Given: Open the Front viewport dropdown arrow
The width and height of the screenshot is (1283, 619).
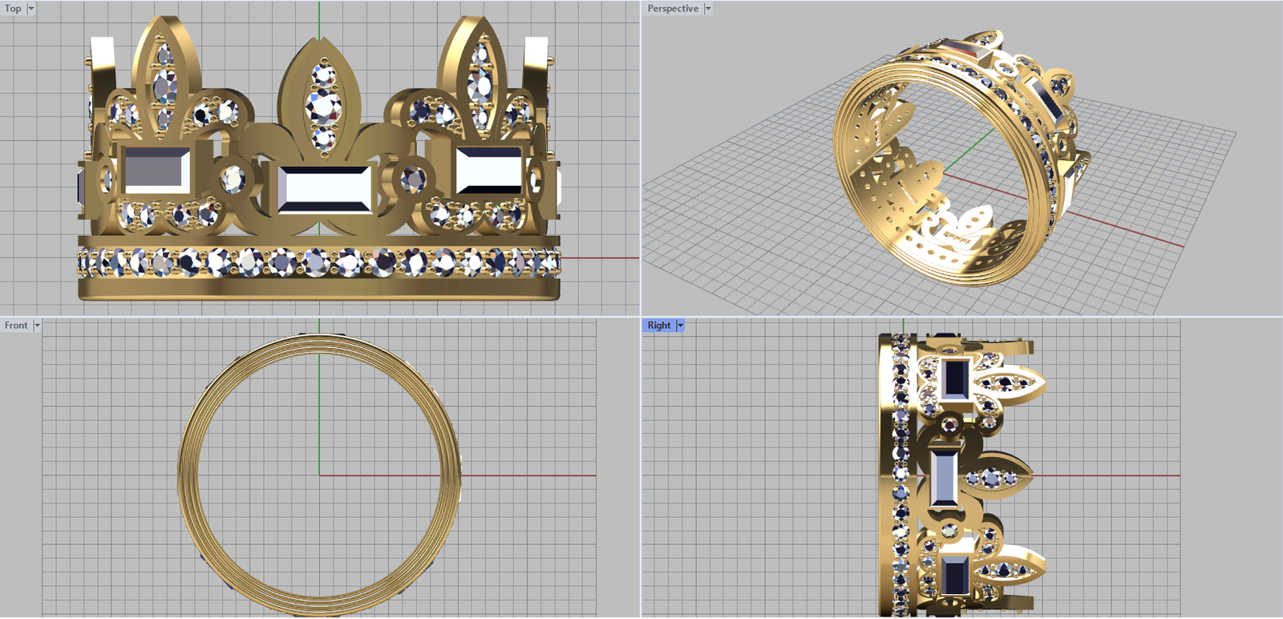Looking at the screenshot, I should (x=37, y=326).
